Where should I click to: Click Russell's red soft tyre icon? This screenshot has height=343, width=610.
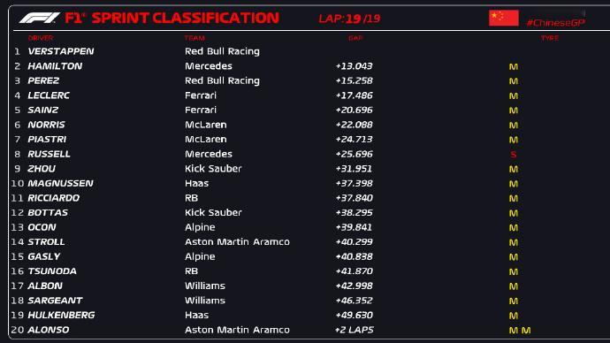tap(513, 155)
